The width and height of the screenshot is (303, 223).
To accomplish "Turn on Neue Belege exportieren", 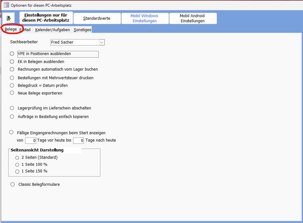I will (x=12, y=93).
